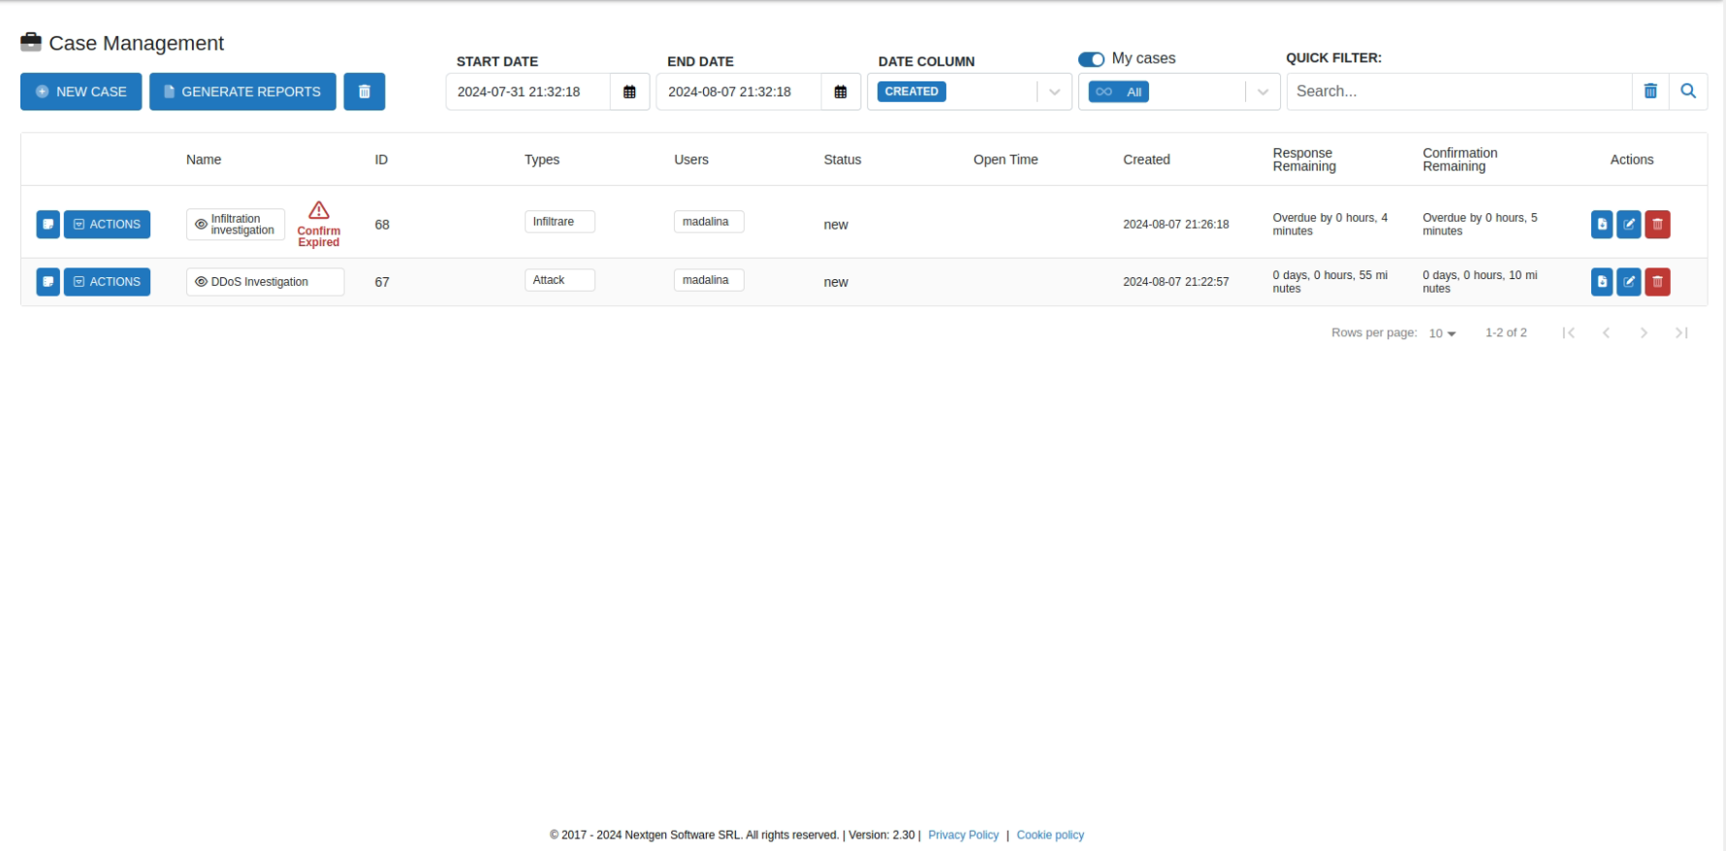Screen dimensions: 1726x851
Task: Click the created time 2024-08-07 21:22:57
Action: (x=1175, y=282)
